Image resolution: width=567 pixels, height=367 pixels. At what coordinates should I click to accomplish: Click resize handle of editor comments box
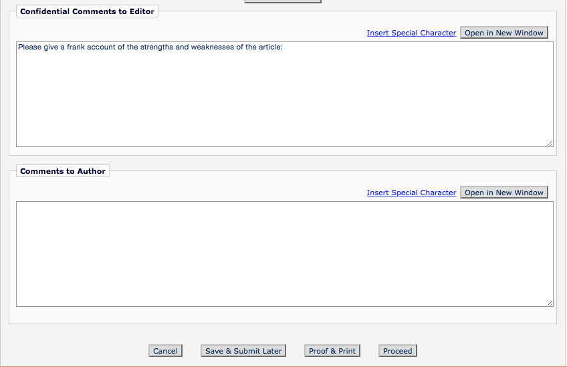[550, 143]
